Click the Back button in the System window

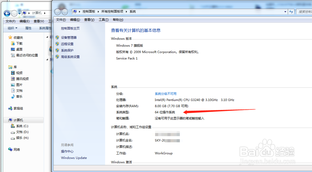[58, 12]
